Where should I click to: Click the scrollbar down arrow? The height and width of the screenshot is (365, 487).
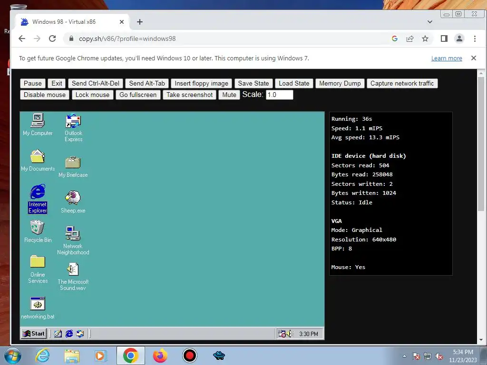481,340
